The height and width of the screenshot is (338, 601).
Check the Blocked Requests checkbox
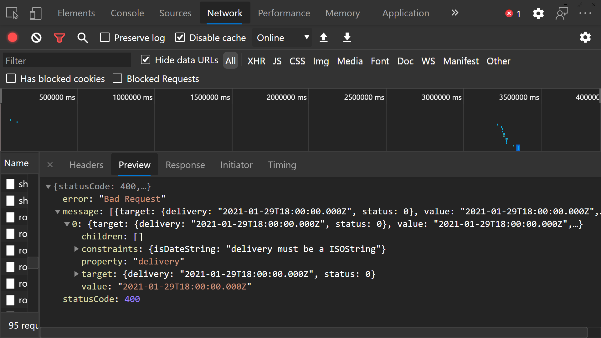[117, 79]
